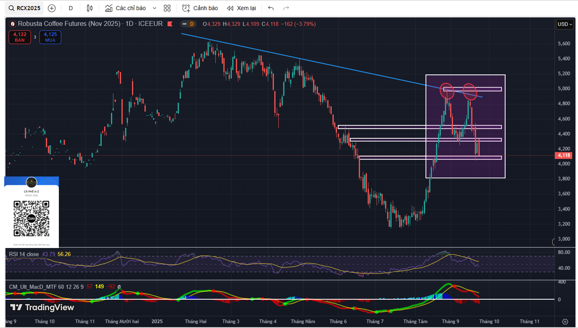Click the red BÁN sell price button
This screenshot has height=328, width=578.
pyautogui.click(x=19, y=37)
